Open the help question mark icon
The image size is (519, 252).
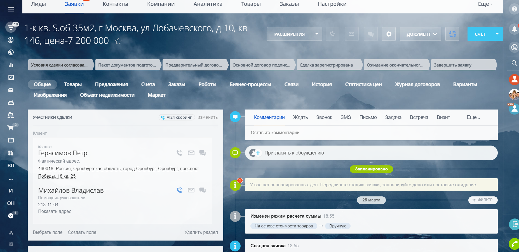click(514, 9)
